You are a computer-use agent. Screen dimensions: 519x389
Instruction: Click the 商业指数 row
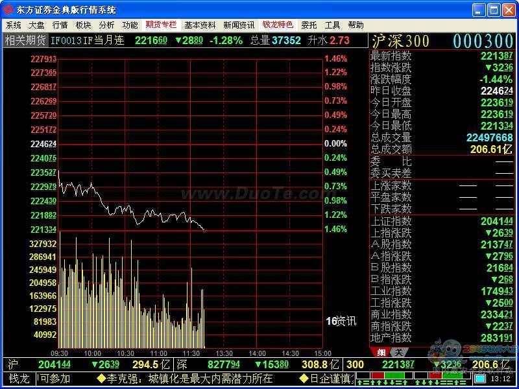coord(442,314)
